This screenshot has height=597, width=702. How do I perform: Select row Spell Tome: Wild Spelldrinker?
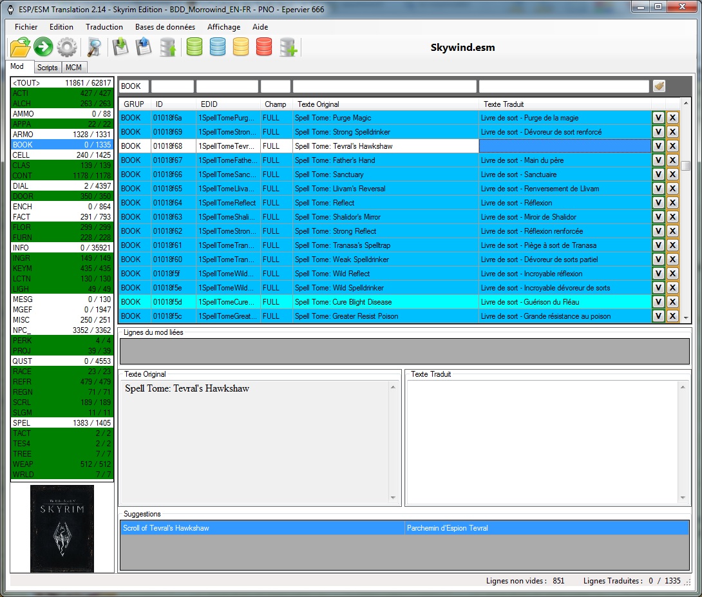pyautogui.click(x=385, y=288)
